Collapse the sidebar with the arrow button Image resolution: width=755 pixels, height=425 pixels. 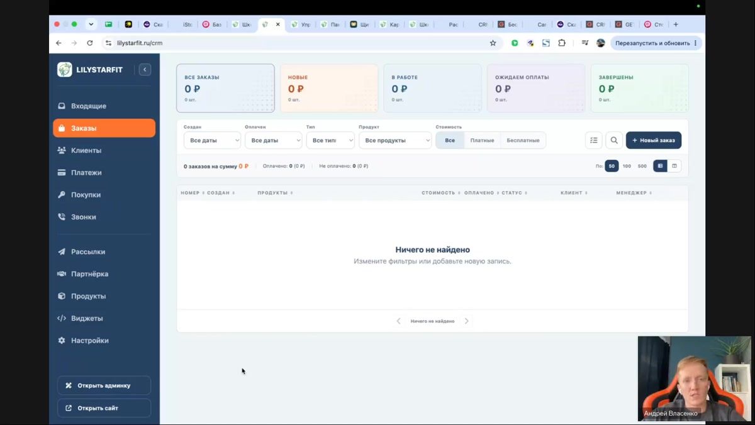[x=145, y=70]
